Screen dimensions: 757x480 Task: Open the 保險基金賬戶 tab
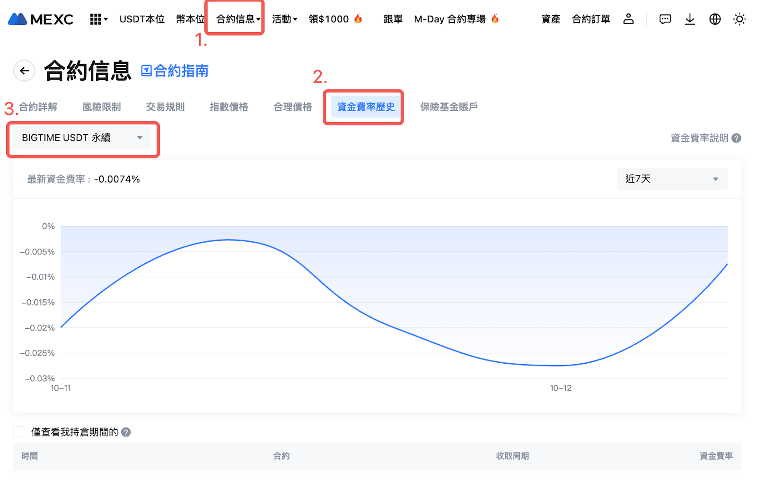449,107
